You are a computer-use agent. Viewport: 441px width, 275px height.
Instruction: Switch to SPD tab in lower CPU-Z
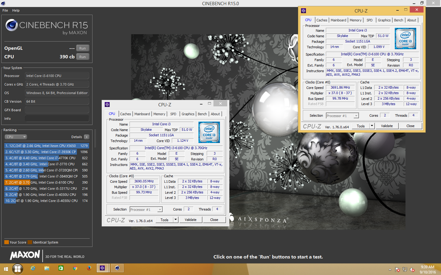tap(173, 114)
